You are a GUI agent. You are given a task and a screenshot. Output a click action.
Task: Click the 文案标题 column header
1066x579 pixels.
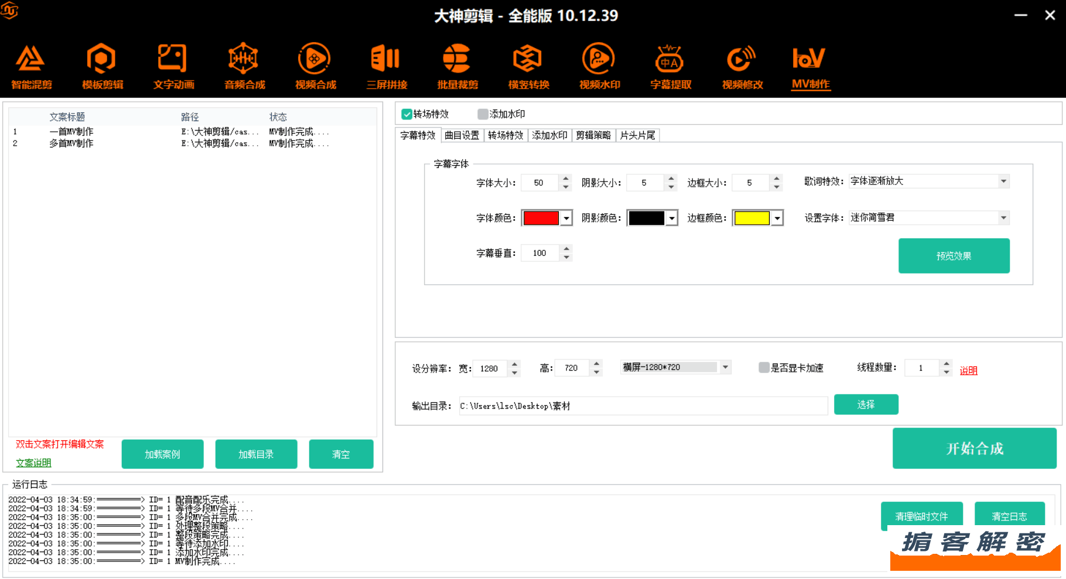click(67, 117)
